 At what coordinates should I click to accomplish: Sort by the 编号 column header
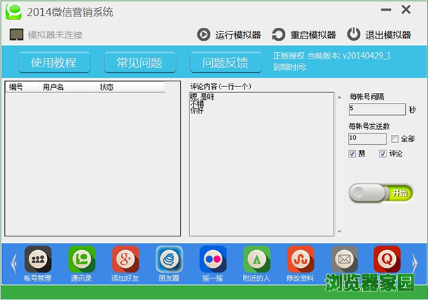[x=22, y=87]
